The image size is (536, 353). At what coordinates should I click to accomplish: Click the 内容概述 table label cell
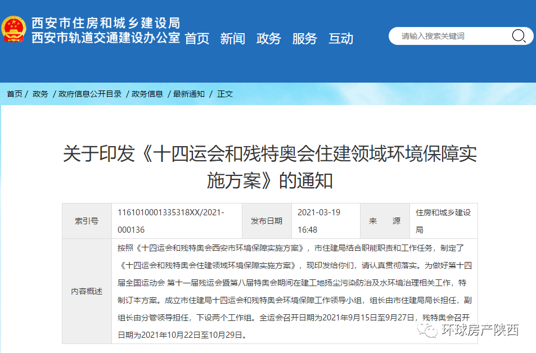tap(87, 291)
